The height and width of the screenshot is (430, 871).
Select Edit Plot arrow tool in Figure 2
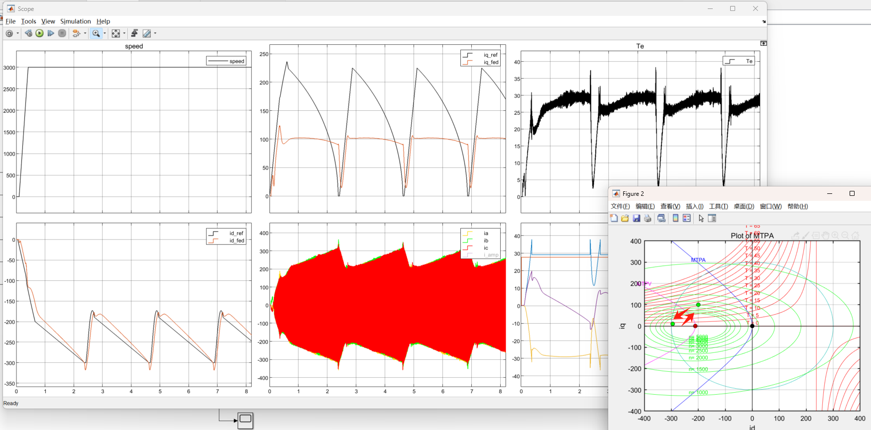tap(701, 218)
